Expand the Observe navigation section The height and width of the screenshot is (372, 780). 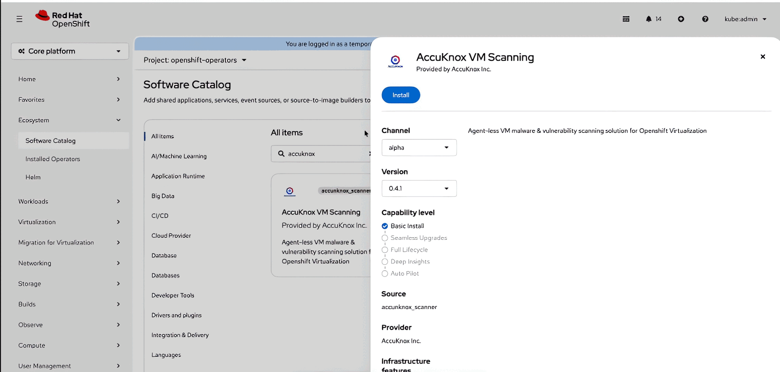70,325
